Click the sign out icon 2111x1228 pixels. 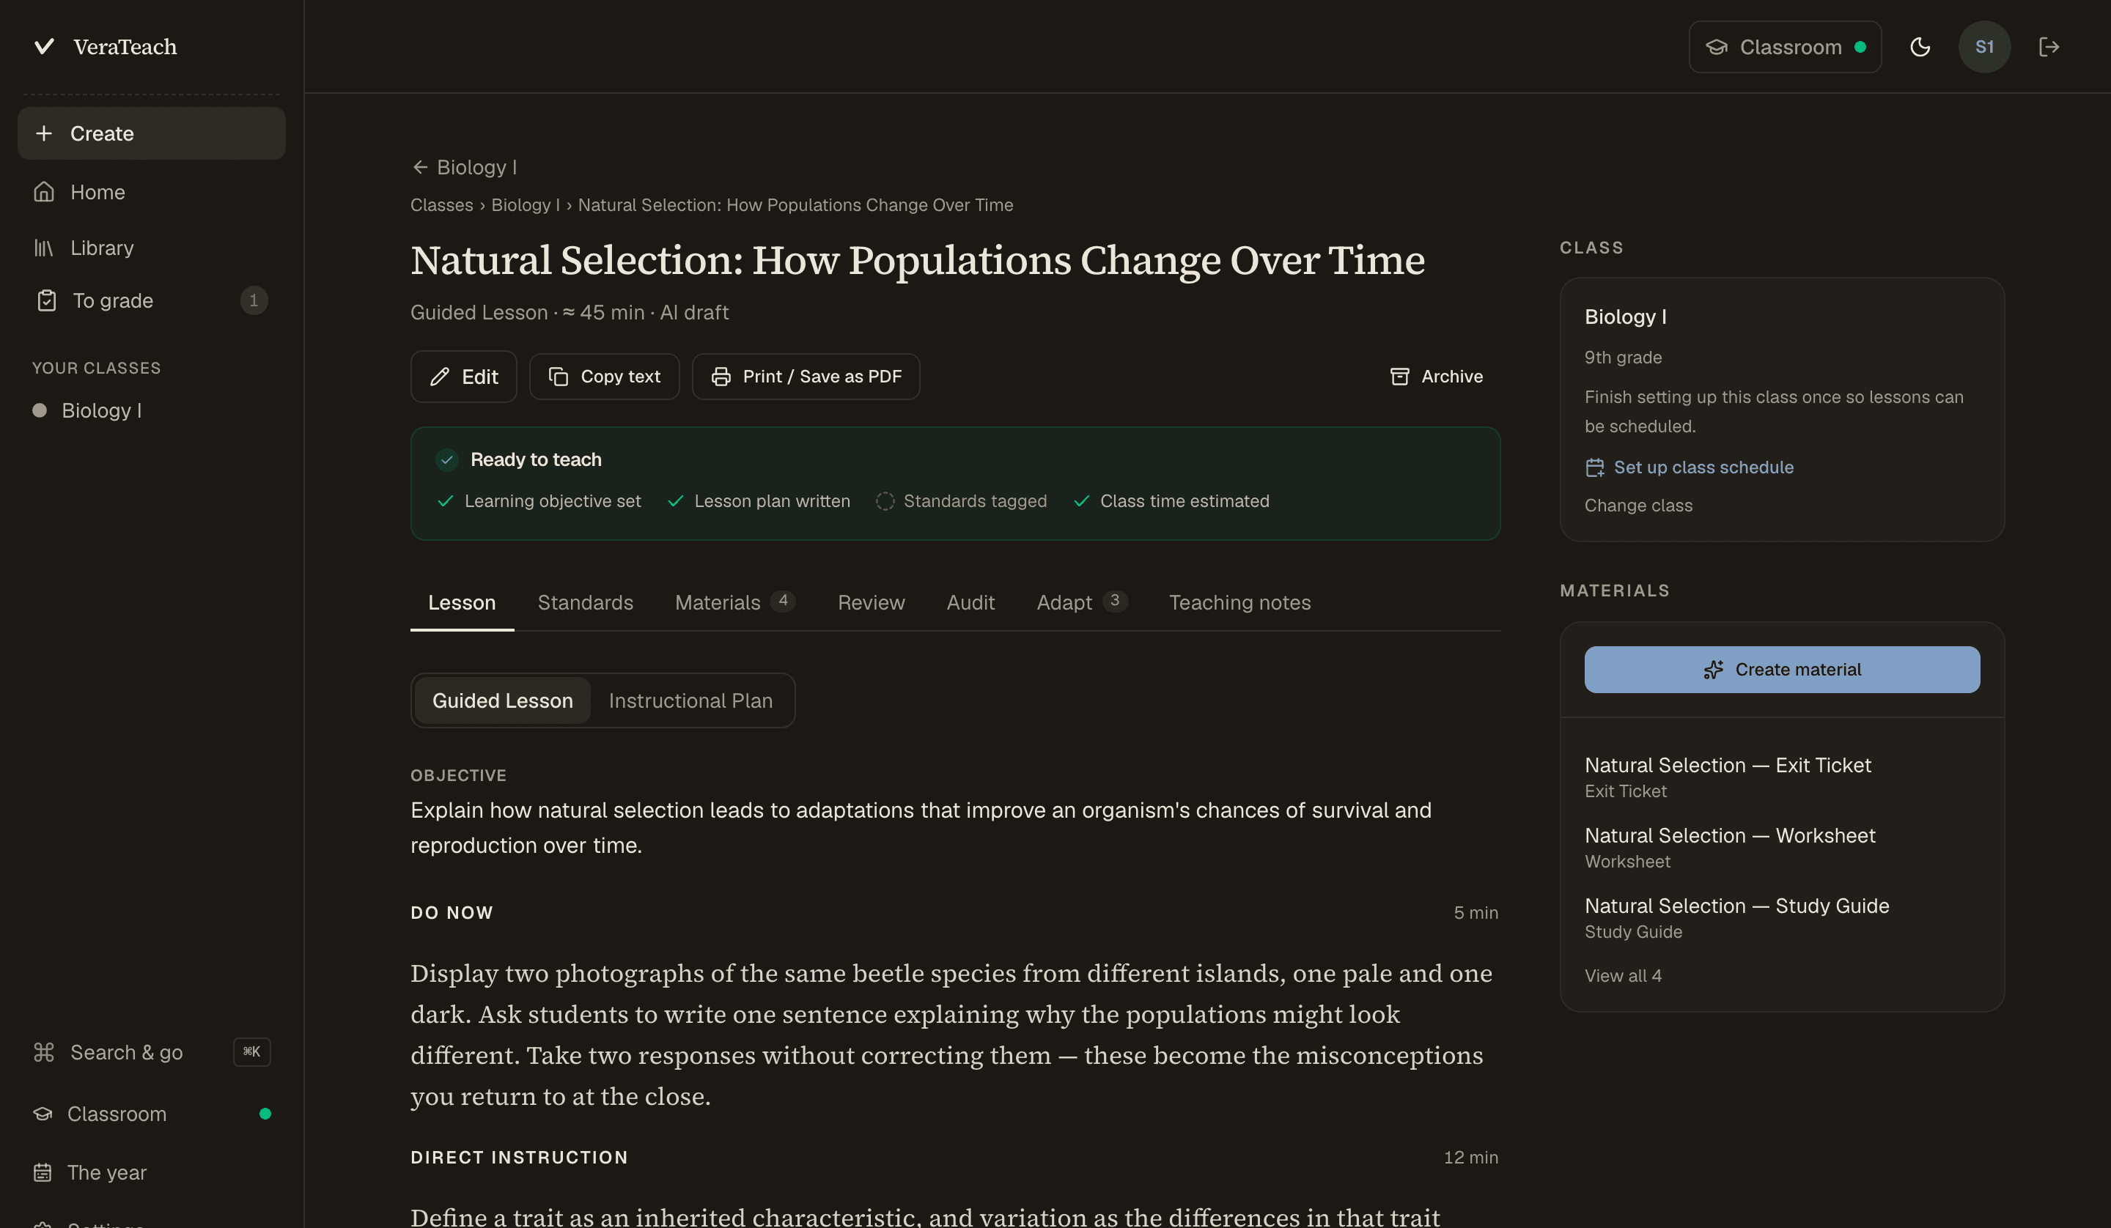pos(2048,47)
